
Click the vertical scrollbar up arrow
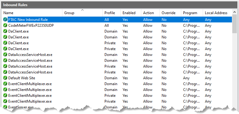pyautogui.click(x=234, y=12)
